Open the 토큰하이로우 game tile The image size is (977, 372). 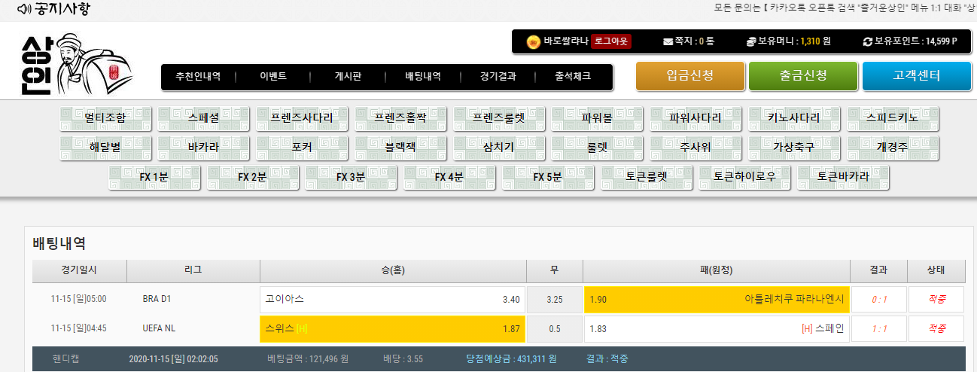(744, 178)
